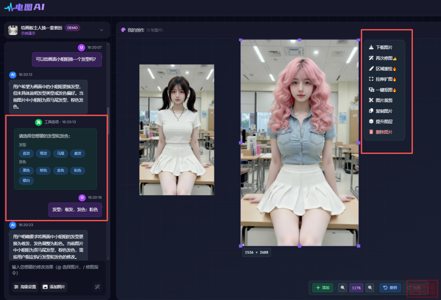Select the 直发 hairstyle option
This screenshot has width=441, height=300.
[27, 153]
